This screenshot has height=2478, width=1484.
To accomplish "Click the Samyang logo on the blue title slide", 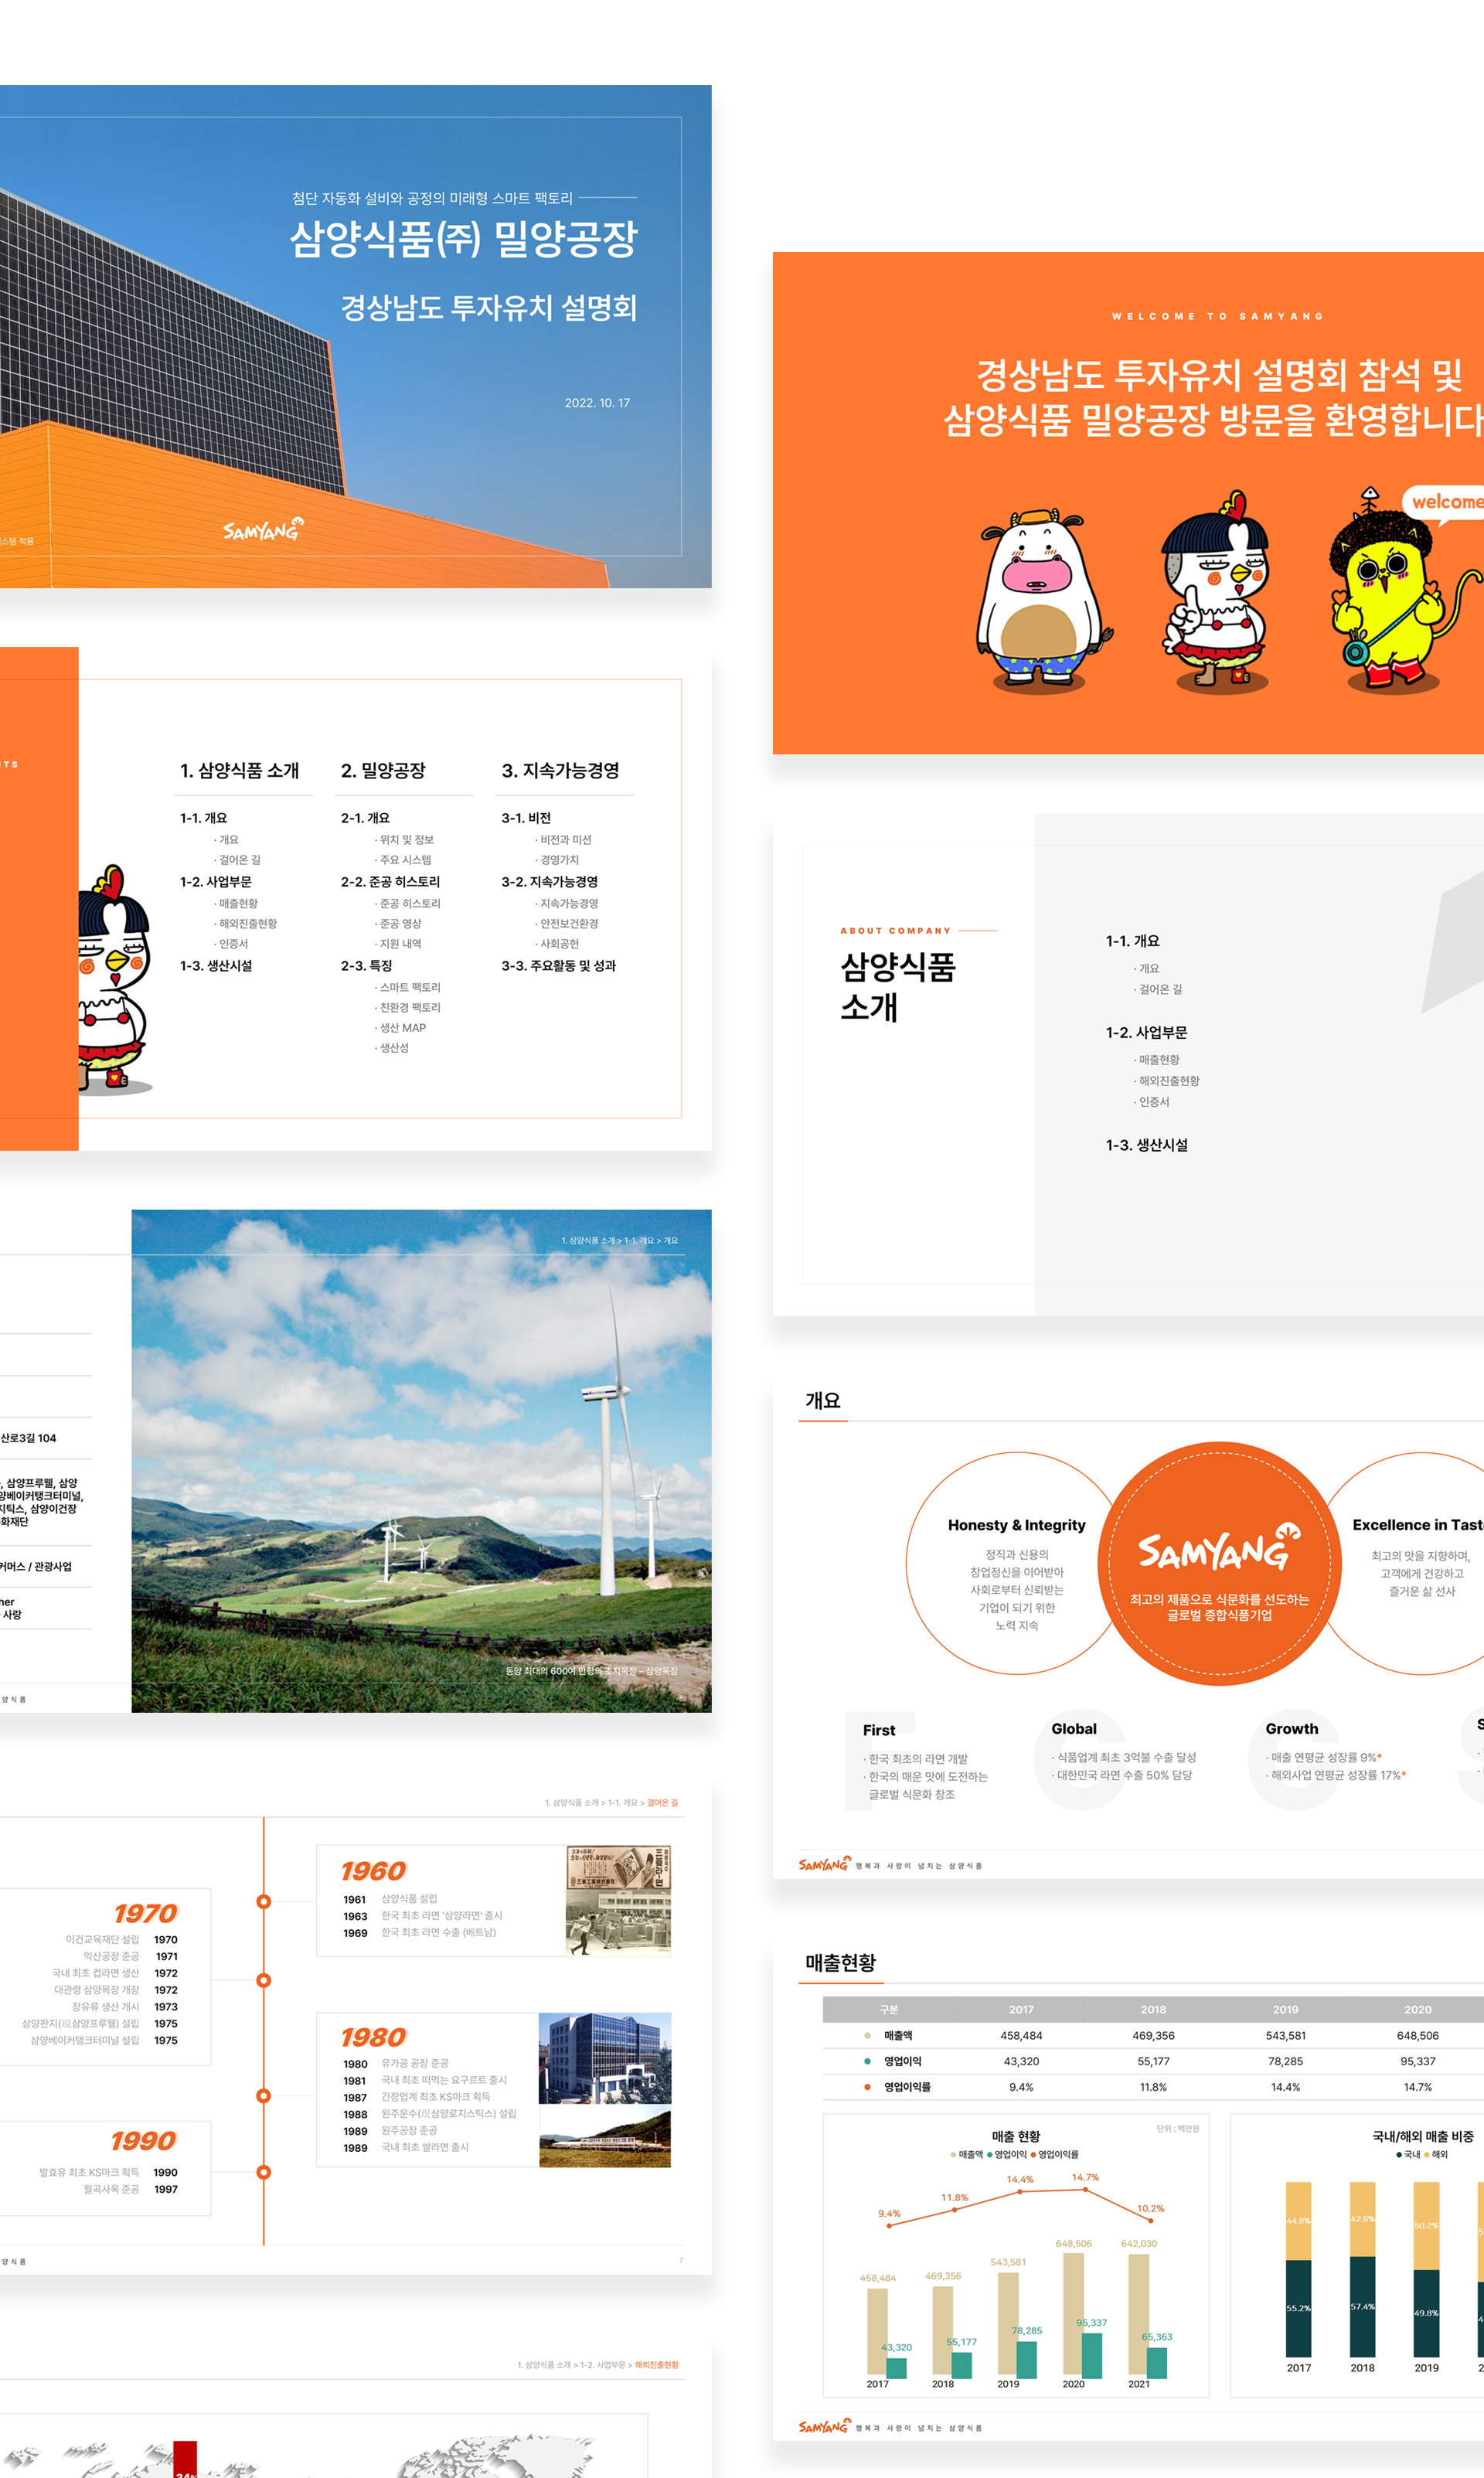I will pos(263,529).
